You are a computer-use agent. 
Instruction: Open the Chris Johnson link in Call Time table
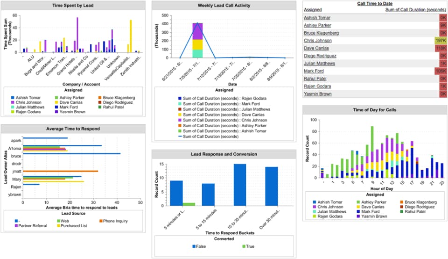318,41
